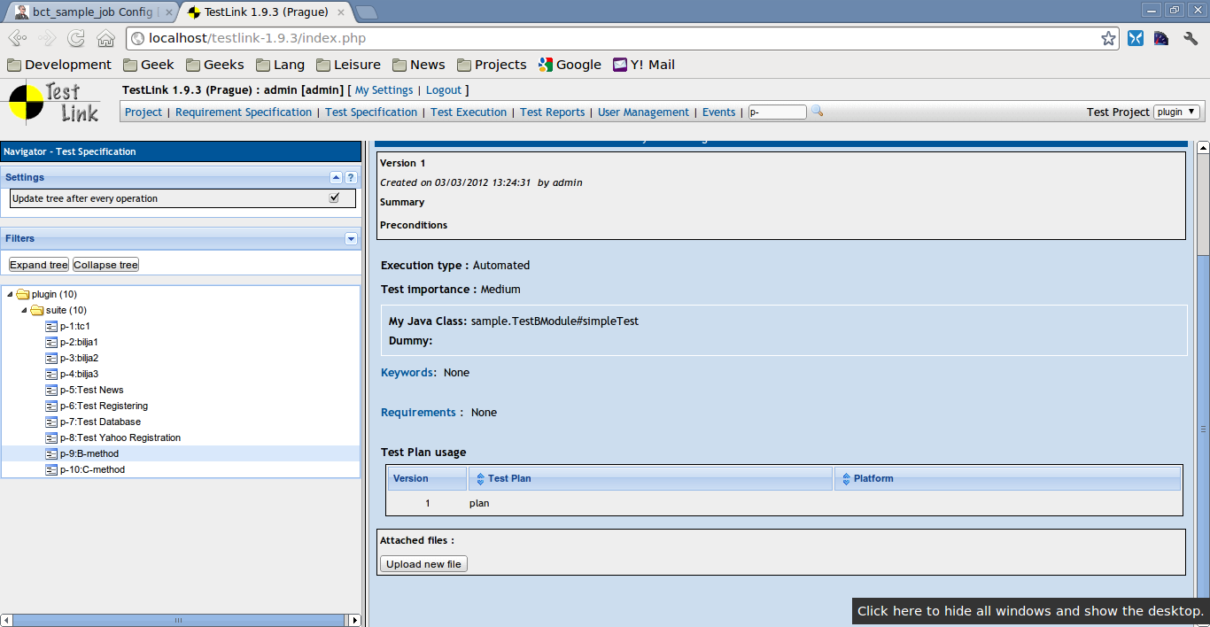Screen dimensions: 1210x627
Task: Click the Logout link
Action: [x=443, y=90]
